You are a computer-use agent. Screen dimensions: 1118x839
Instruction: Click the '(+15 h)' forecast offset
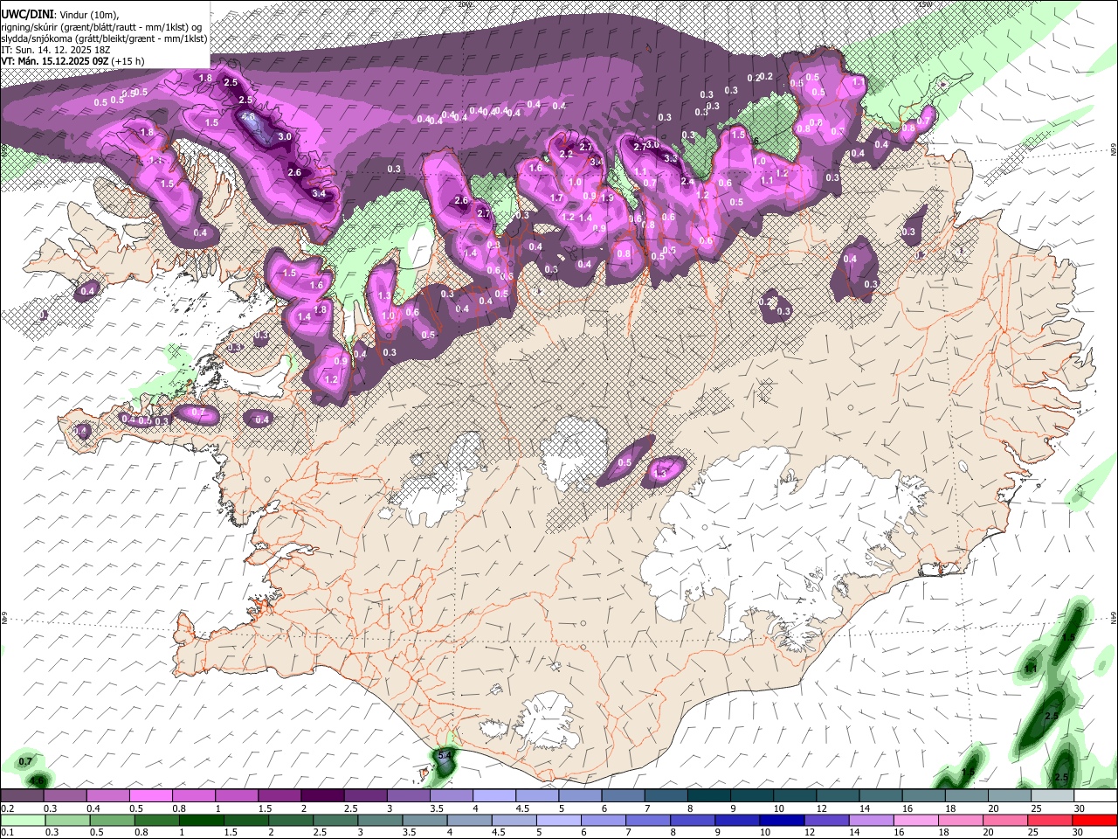click(128, 61)
